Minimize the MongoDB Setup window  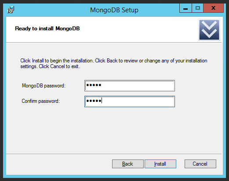[185, 8]
